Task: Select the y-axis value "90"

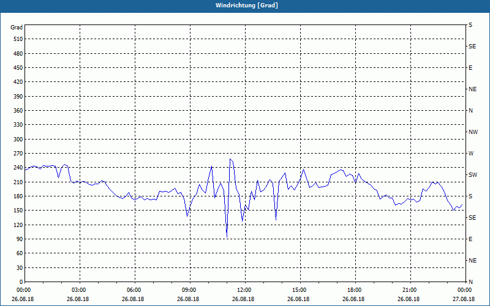Action: pyautogui.click(x=20, y=239)
